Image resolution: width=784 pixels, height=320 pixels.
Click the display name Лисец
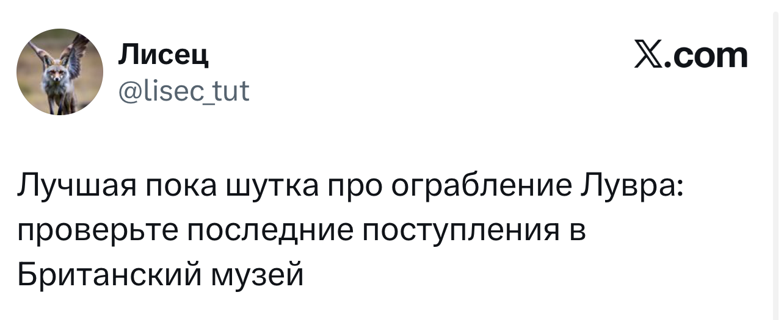coord(164,55)
